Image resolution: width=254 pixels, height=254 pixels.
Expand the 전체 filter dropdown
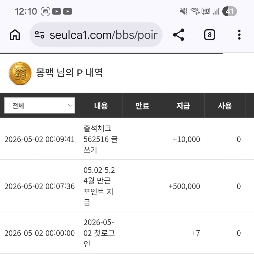pyautogui.click(x=39, y=105)
